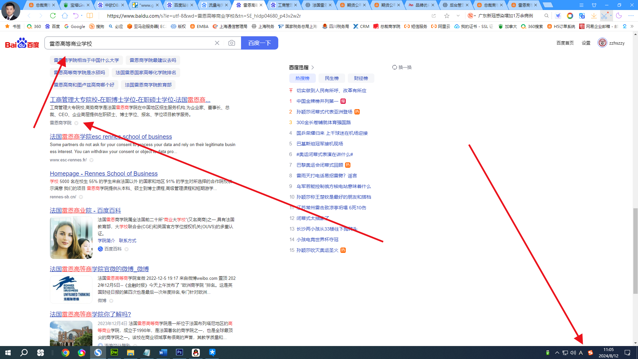Switch to the 财经榜 tab
The width and height of the screenshot is (638, 359).
point(361,78)
